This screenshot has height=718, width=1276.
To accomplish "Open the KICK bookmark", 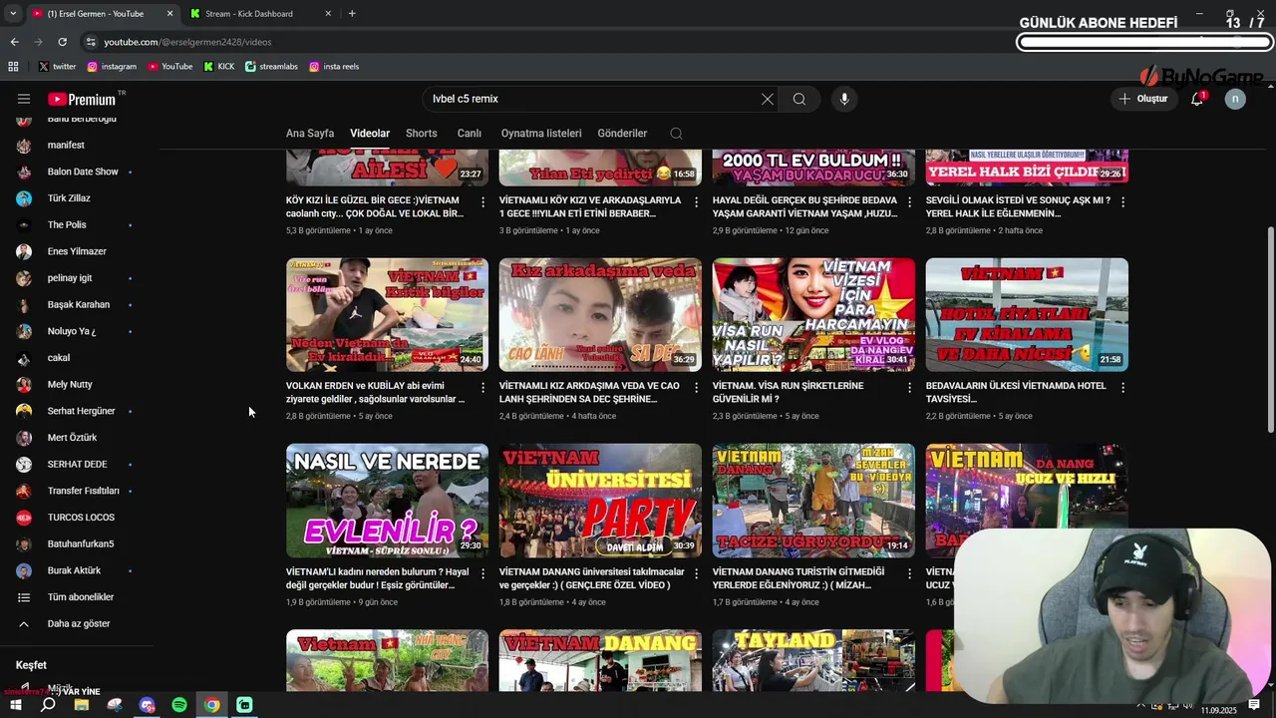I will pyautogui.click(x=219, y=67).
